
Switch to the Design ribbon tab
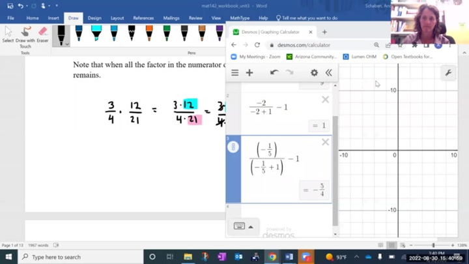pyautogui.click(x=94, y=18)
